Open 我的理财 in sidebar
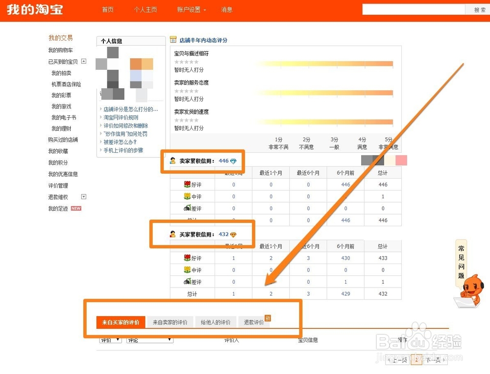This screenshot has height=374, width=490. 61,129
